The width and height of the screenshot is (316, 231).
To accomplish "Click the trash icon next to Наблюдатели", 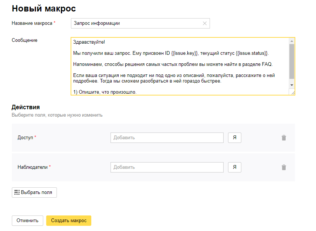I will 284,167.
